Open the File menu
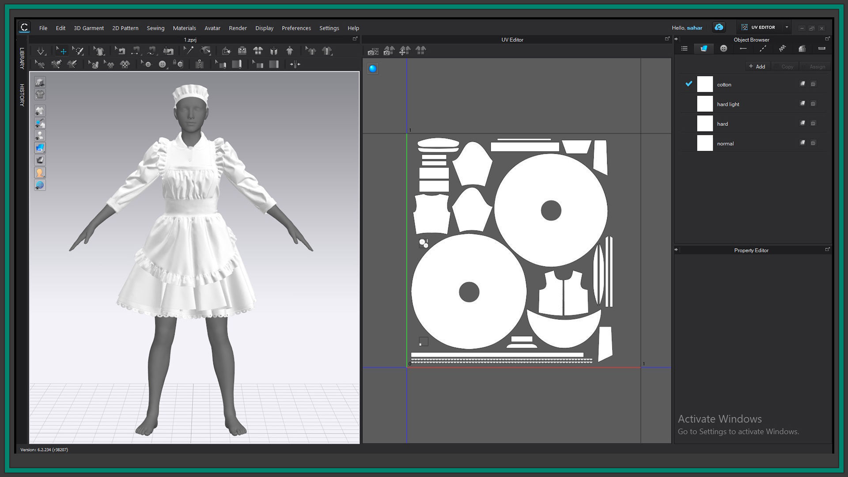This screenshot has height=477, width=848. click(x=43, y=28)
